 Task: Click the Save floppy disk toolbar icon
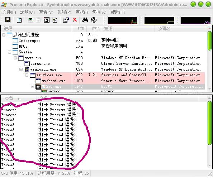click(x=8, y=20)
